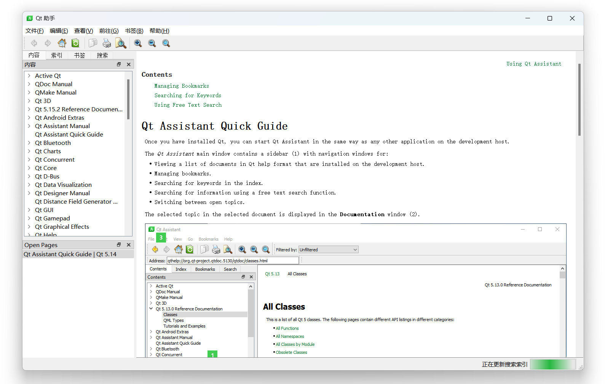
Task: Expand Qt 5.15.2 Reference Documentation node
Action: [x=29, y=109]
